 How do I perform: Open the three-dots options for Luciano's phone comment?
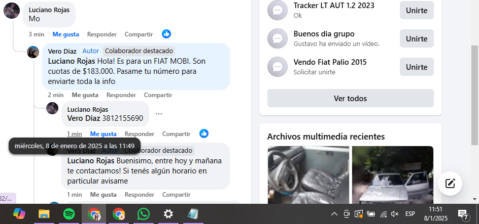click(158, 114)
